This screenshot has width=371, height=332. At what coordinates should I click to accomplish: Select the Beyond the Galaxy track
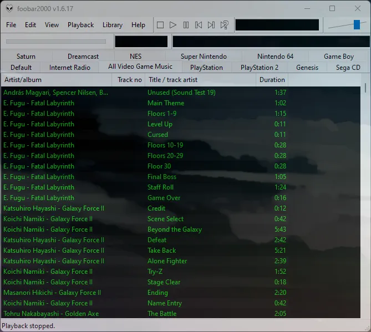(x=181, y=229)
